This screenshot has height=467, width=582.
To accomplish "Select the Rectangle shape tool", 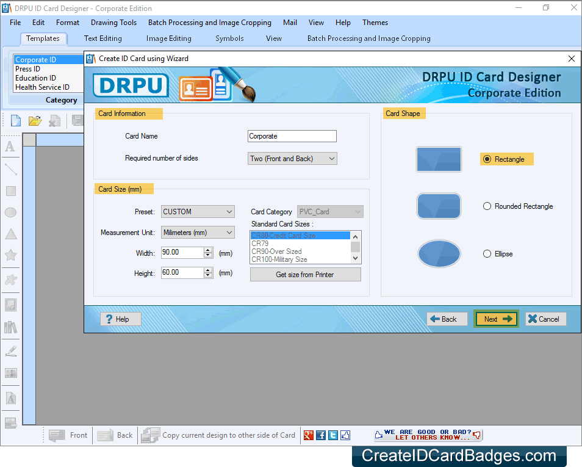I will click(11, 191).
